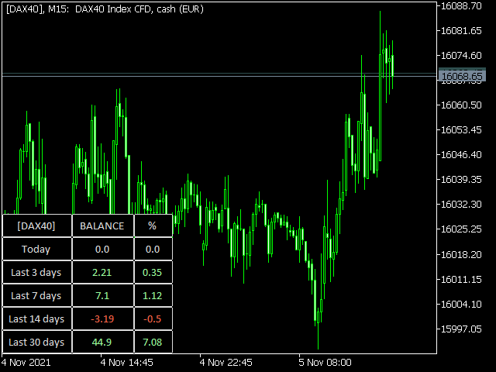496x372 pixels.
Task: Click price axis label 16018.20
Action: pos(461,254)
